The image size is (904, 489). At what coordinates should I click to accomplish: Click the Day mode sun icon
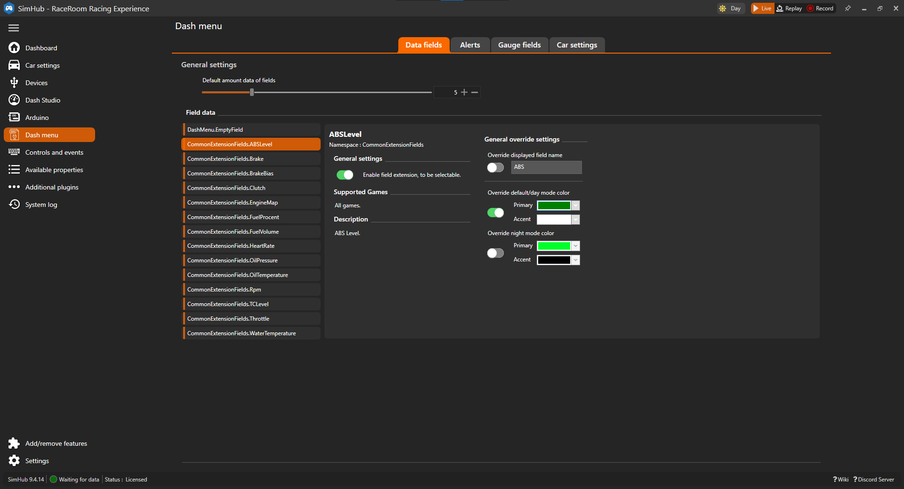coord(723,8)
